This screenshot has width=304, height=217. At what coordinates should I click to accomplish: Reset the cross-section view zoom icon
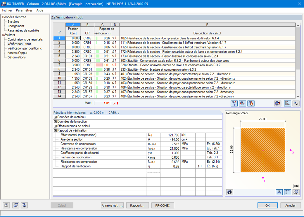[x=296, y=192]
